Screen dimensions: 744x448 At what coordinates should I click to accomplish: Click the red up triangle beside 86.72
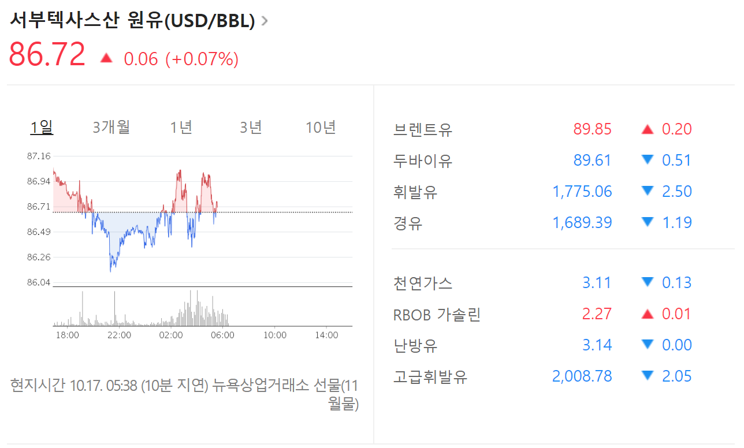click(x=106, y=57)
